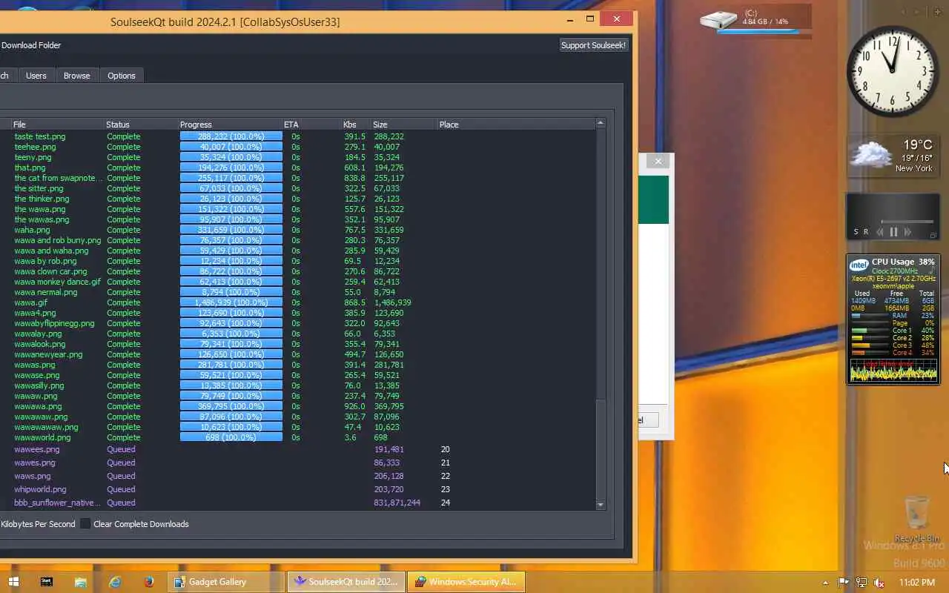
Task: Open the Browse tab
Action: click(76, 76)
